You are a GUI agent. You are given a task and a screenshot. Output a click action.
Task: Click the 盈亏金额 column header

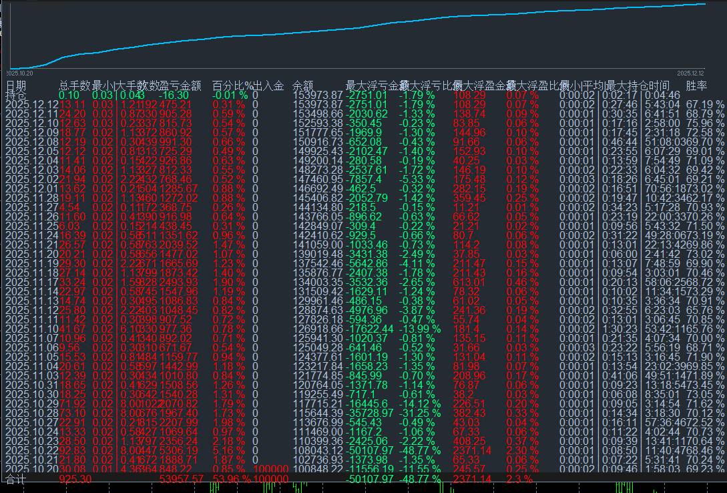pos(180,86)
